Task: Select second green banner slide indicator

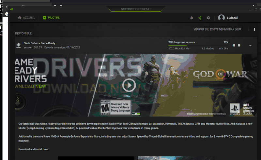Action: tap(138, 114)
